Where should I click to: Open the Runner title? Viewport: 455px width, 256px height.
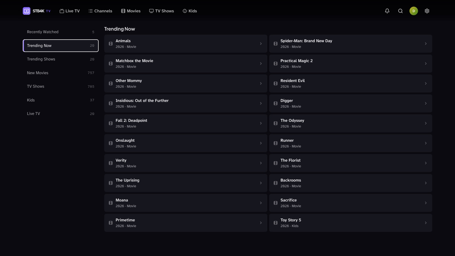351,143
